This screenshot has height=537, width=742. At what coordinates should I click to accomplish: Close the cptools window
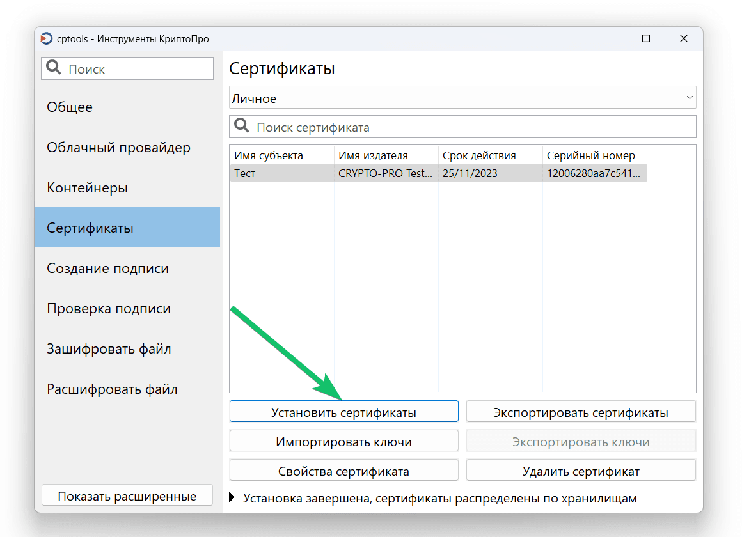(x=683, y=38)
